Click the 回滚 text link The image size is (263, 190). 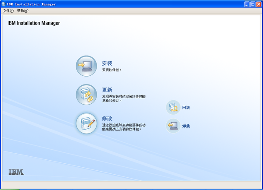click(x=186, y=108)
